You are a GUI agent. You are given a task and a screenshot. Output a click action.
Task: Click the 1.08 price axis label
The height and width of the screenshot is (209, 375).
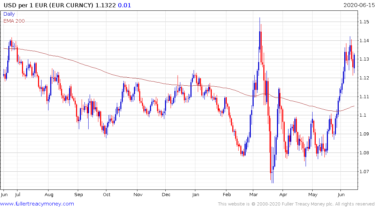click(x=364, y=153)
